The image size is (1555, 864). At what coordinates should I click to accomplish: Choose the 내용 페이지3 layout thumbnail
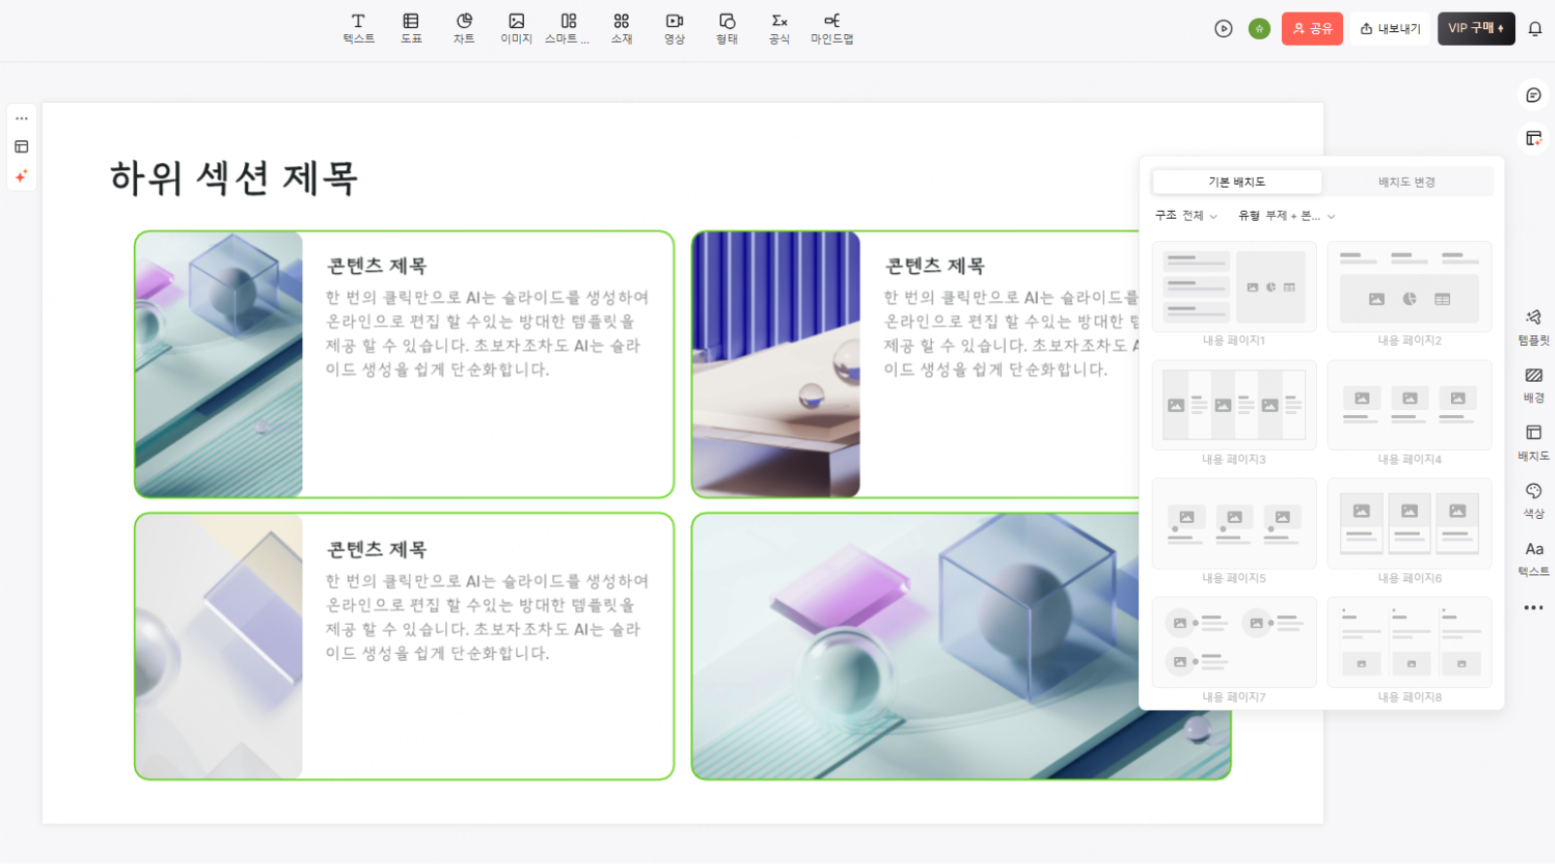coord(1234,405)
